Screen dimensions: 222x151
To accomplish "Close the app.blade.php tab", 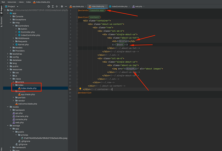I will point(86,7).
